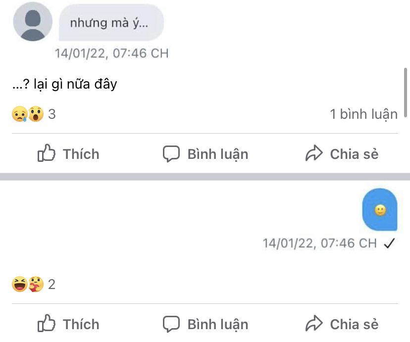Click the post caption "...? lại gì nữa đây"
This screenshot has height=342, width=410.
coord(64,84)
